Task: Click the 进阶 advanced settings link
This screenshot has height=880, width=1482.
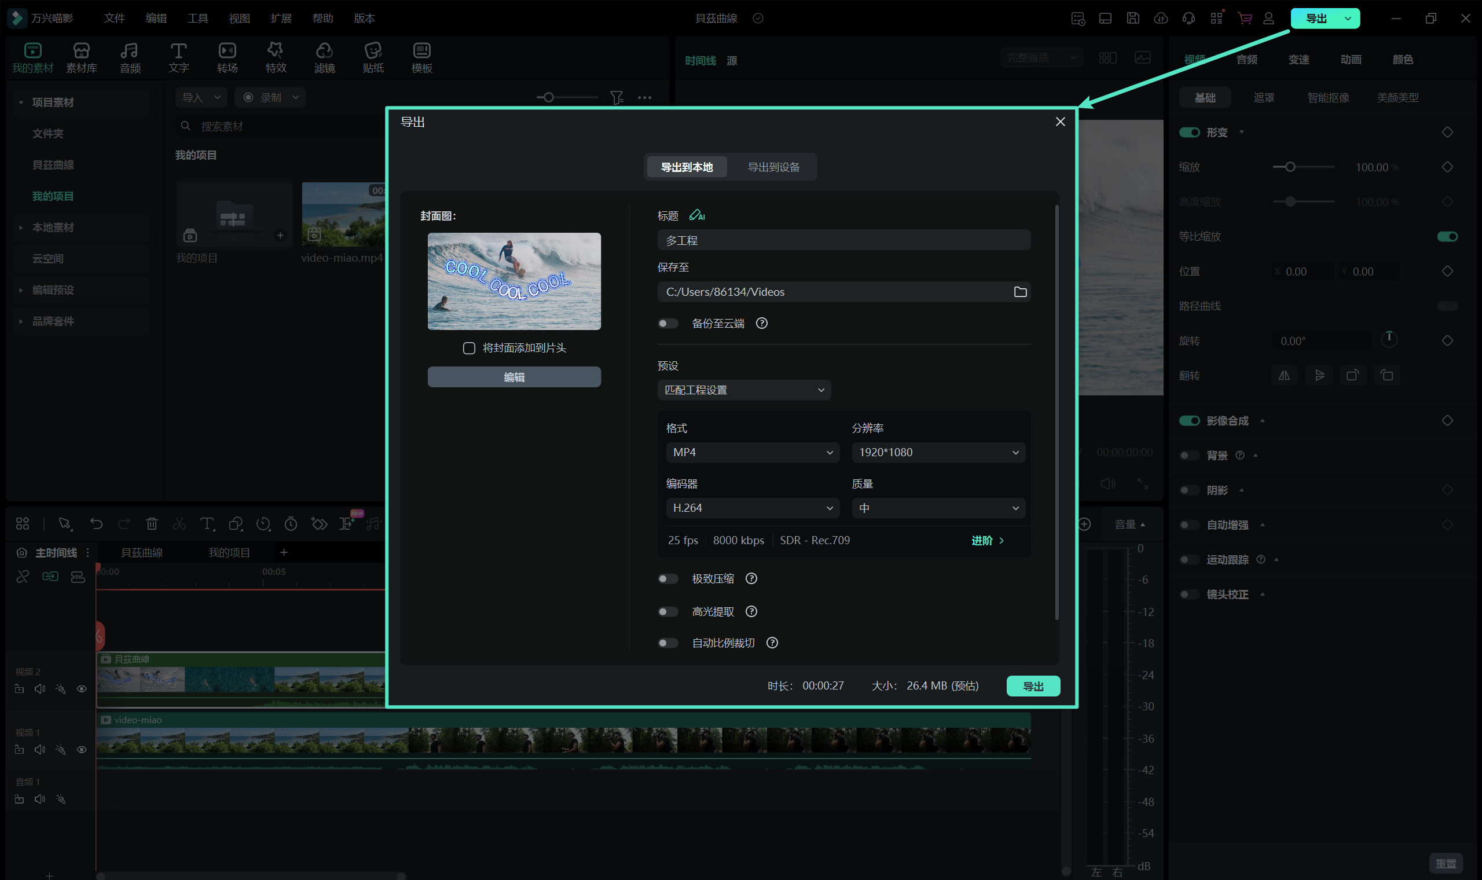Action: [987, 540]
